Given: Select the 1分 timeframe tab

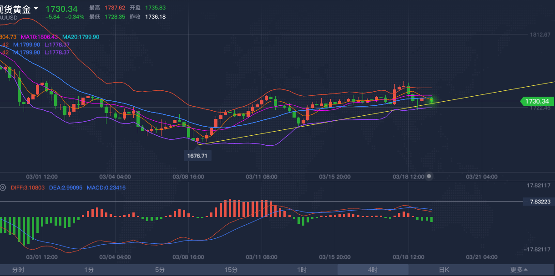Looking at the screenshot, I should tap(89, 270).
